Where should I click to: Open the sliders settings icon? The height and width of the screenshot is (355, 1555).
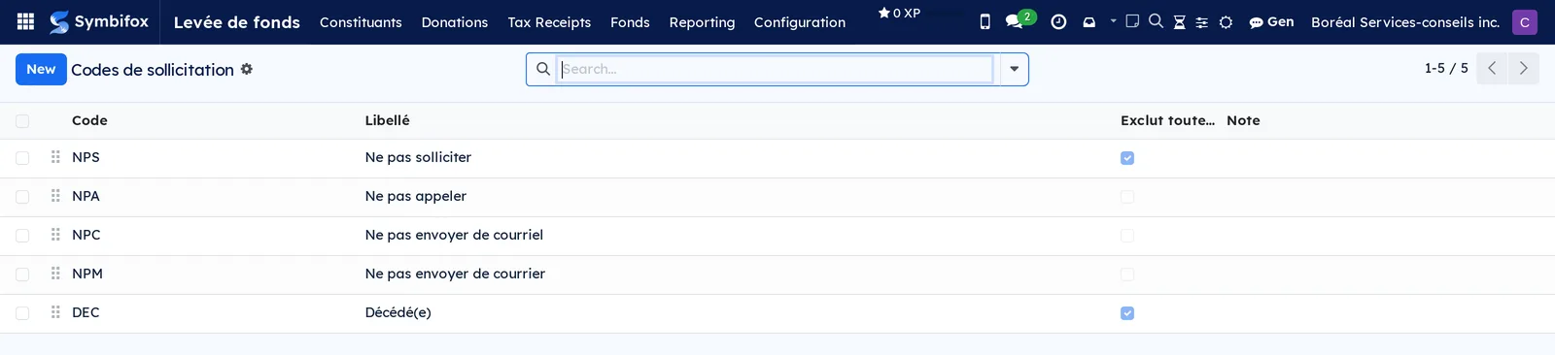click(1202, 22)
